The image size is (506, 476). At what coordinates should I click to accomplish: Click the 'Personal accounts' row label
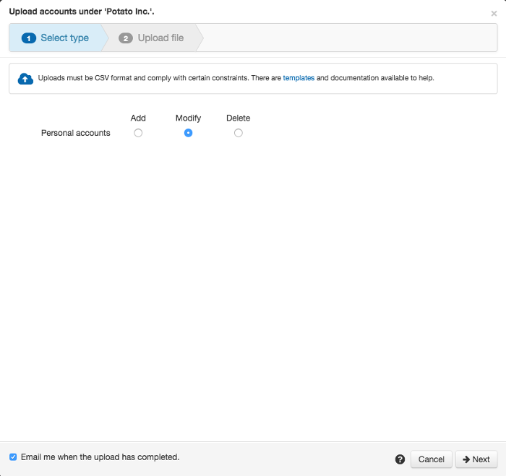point(75,133)
